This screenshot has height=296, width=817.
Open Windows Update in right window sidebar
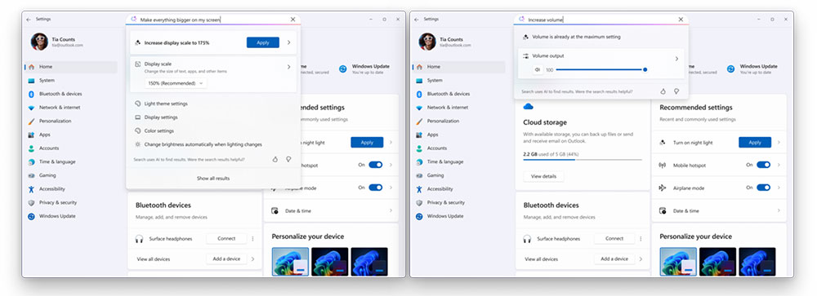coord(459,216)
